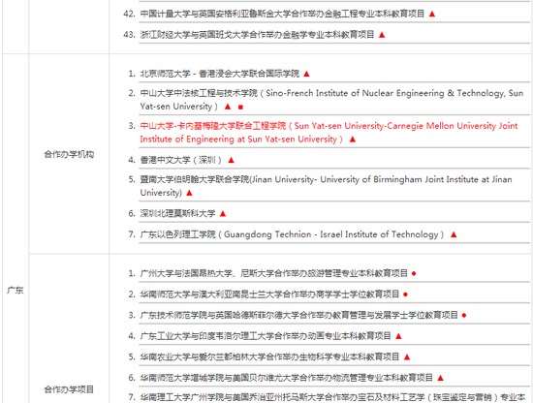Open 深圳北理莫斯科大学 entry
533x403 pixels.
pos(177,214)
